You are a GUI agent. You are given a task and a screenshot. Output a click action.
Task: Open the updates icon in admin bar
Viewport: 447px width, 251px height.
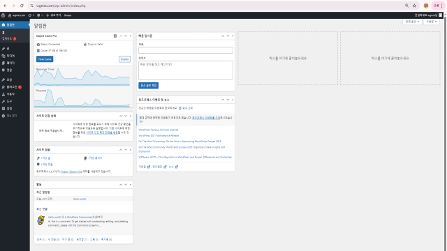click(29, 15)
